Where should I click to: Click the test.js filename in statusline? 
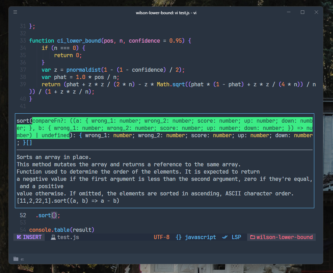point(68,237)
